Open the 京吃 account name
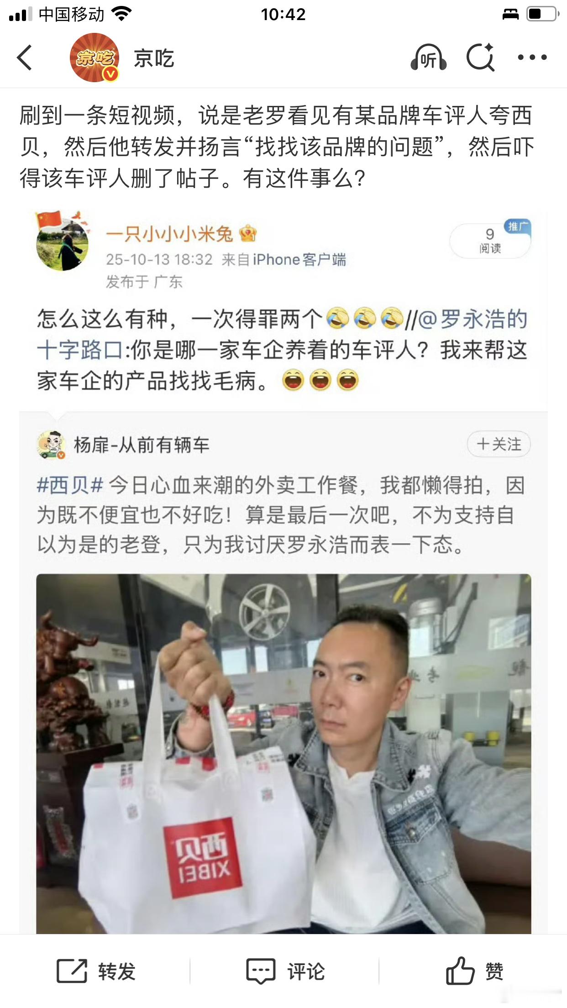The image size is (567, 1008). coord(154,58)
